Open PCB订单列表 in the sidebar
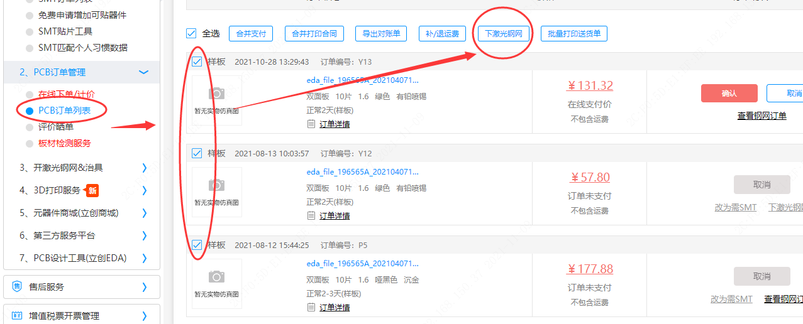The image size is (803, 324). 64,111
